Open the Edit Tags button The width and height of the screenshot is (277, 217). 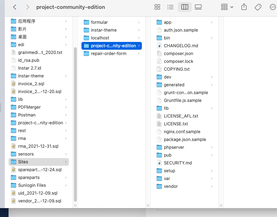258,7
